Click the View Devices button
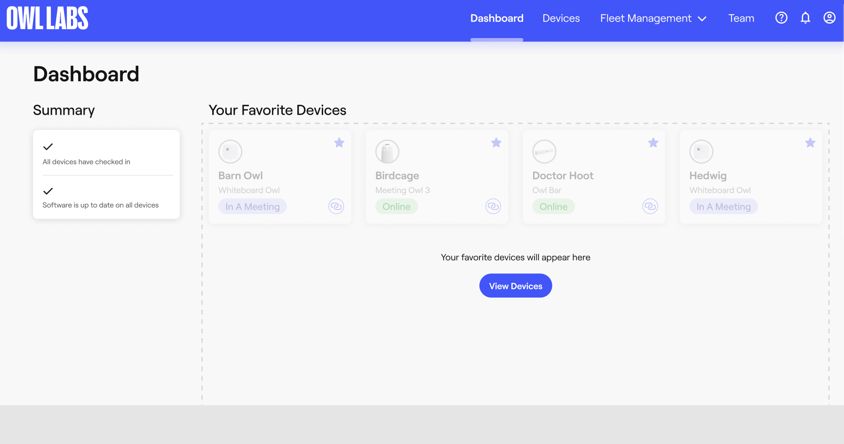 pos(516,286)
